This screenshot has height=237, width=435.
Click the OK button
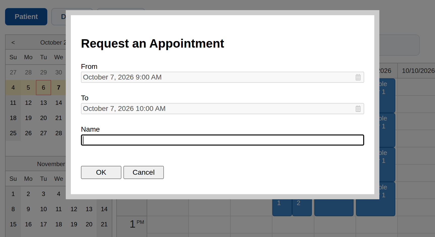(101, 172)
